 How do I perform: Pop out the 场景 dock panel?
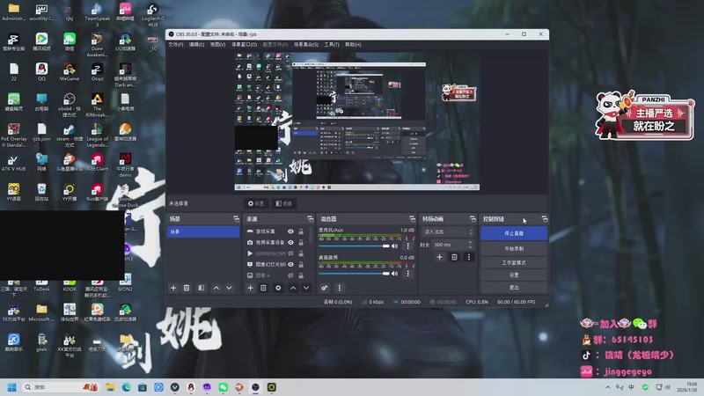coord(236,218)
